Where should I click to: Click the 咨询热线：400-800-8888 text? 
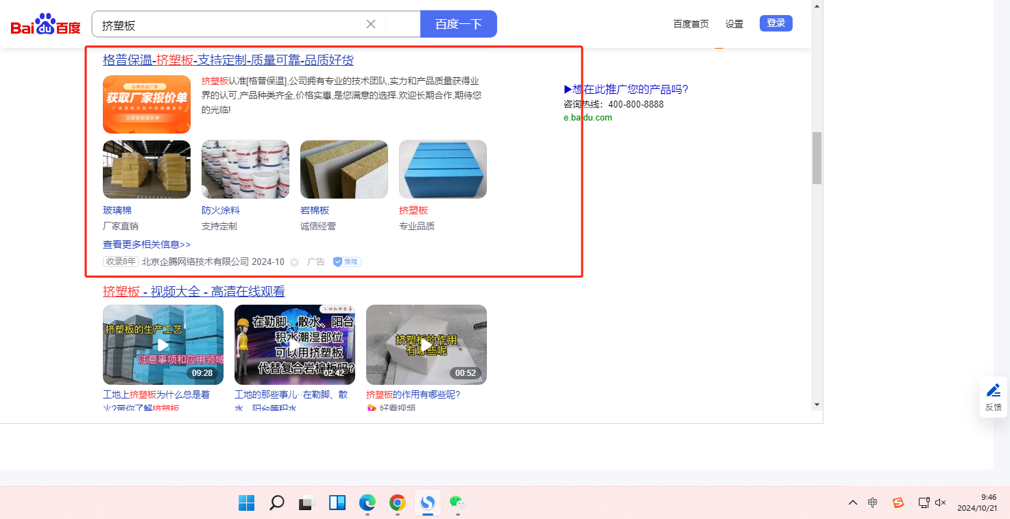click(x=614, y=104)
